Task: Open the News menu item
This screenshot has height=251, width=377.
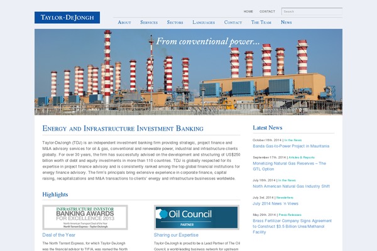Action: [286, 23]
